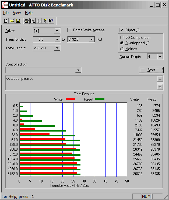
Task: Open Print Preview from the toolbar
Action: tap(32, 21)
